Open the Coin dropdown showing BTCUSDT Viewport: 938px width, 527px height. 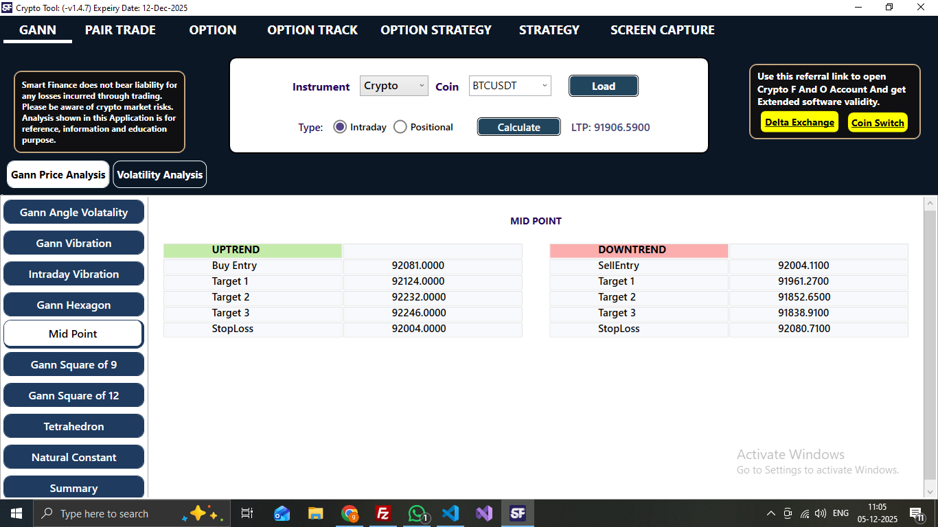pos(510,85)
